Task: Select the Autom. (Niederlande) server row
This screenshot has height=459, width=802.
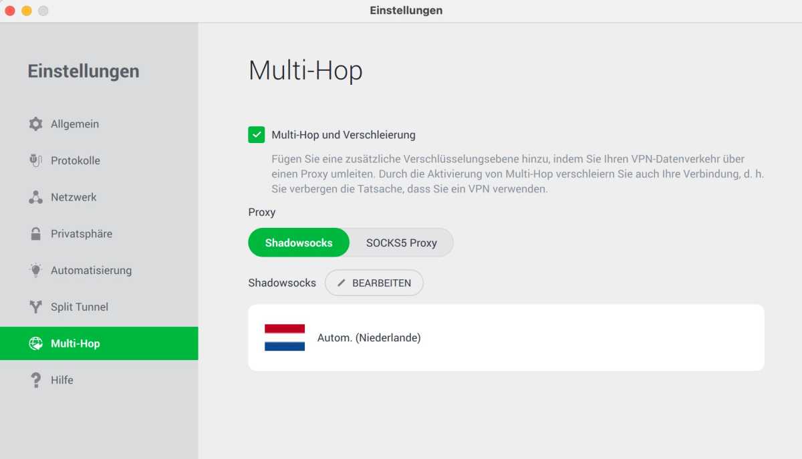Action: click(505, 338)
